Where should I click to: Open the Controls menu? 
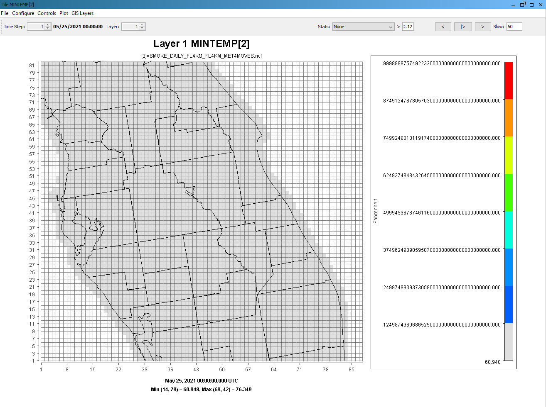(x=47, y=13)
